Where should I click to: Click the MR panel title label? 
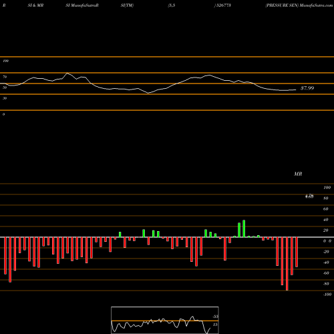pyautogui.click(x=298, y=174)
